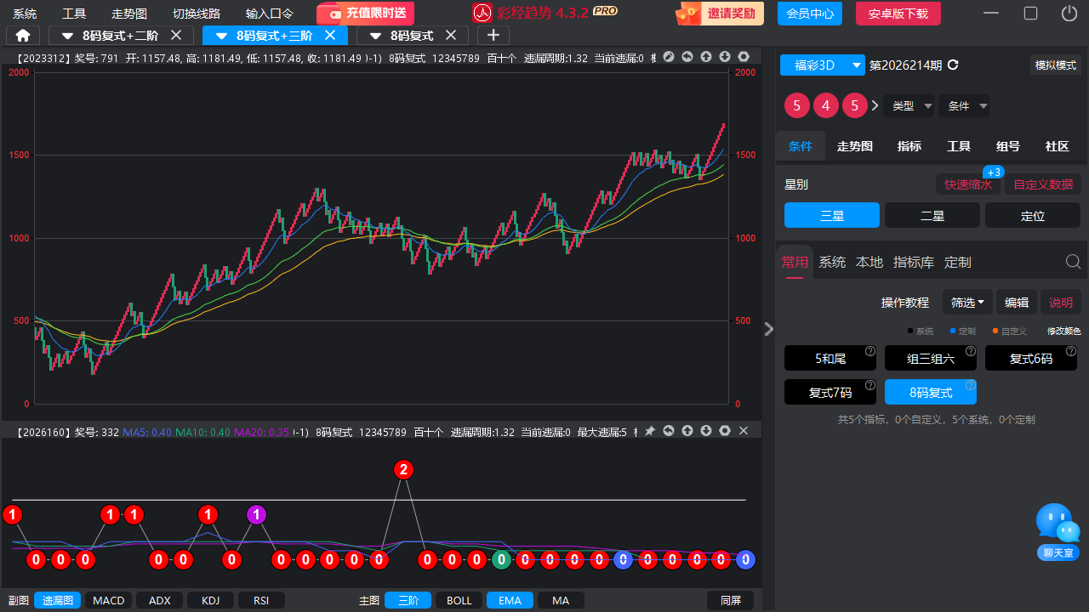The image size is (1089, 612).
Task: Enable BOLL on the main chart
Action: 459,600
